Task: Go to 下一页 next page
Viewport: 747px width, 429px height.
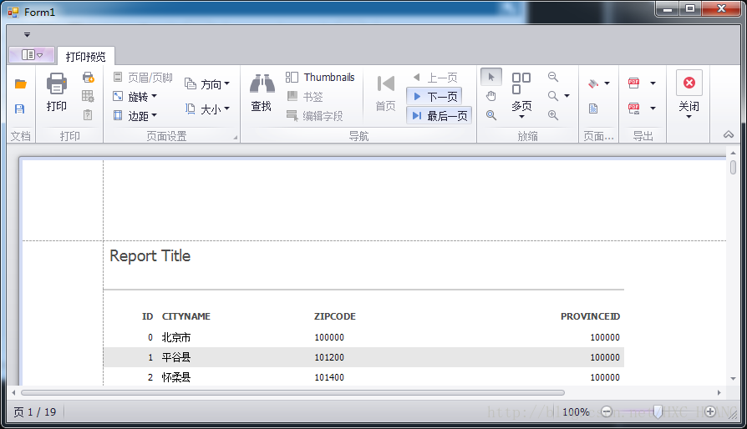Action: click(434, 97)
